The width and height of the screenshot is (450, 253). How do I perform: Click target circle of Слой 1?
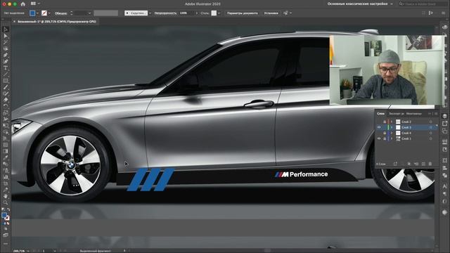[x=430, y=138]
